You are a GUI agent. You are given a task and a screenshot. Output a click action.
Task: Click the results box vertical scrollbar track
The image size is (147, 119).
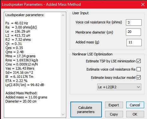pyautogui.click(x=63, y=65)
